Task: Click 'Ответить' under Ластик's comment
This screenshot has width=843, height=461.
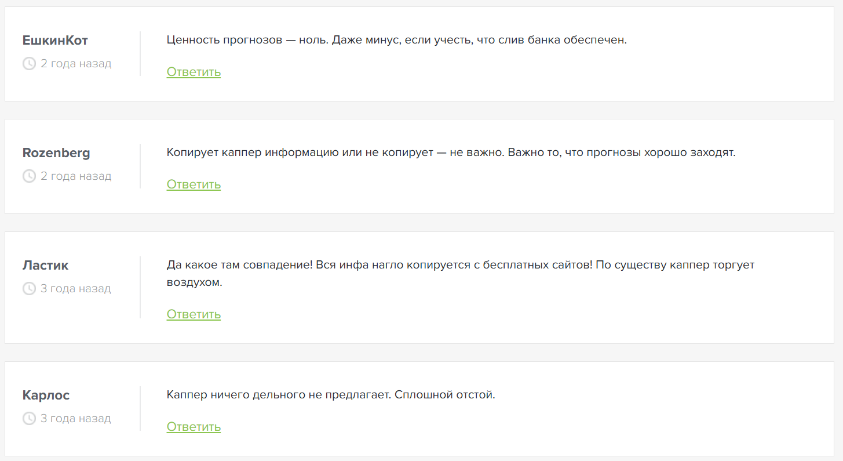Action: [194, 314]
